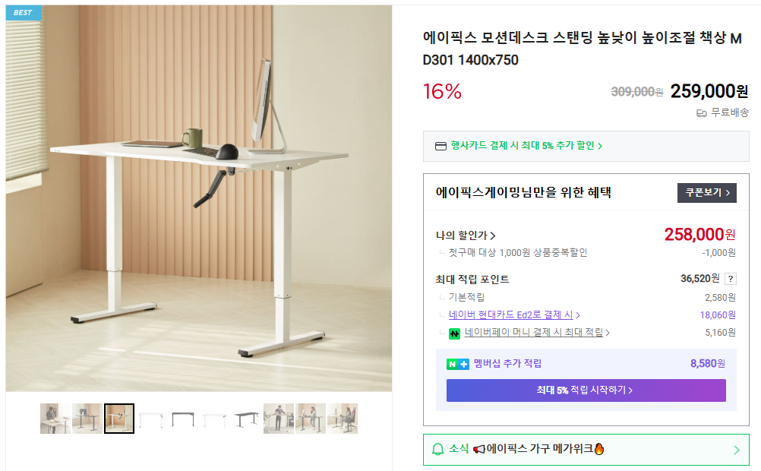Click the green Naver Pay N icon
The height and width of the screenshot is (471, 761).
tap(454, 333)
